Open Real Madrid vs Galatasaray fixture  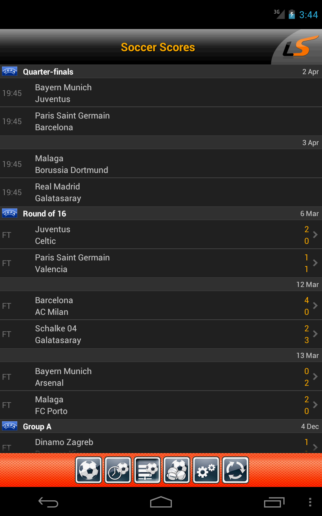pyautogui.click(x=161, y=192)
